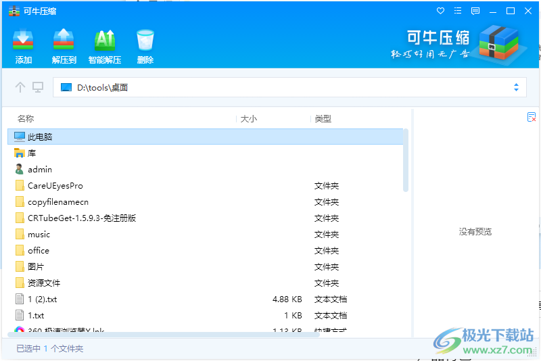Click the 可牛压缩 app logo in title bar
This screenshot has height=361, width=541.
[x=14, y=11]
